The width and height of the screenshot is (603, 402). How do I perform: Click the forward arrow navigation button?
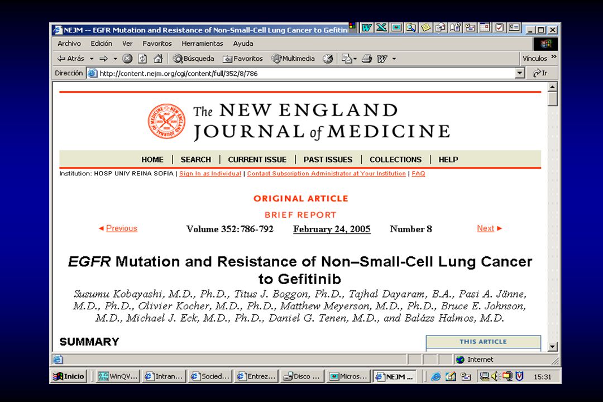(x=104, y=59)
